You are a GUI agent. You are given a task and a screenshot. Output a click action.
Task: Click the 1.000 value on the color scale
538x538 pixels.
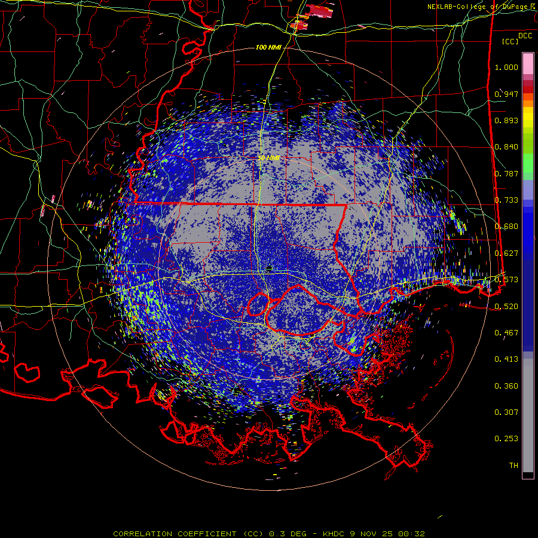pos(506,67)
